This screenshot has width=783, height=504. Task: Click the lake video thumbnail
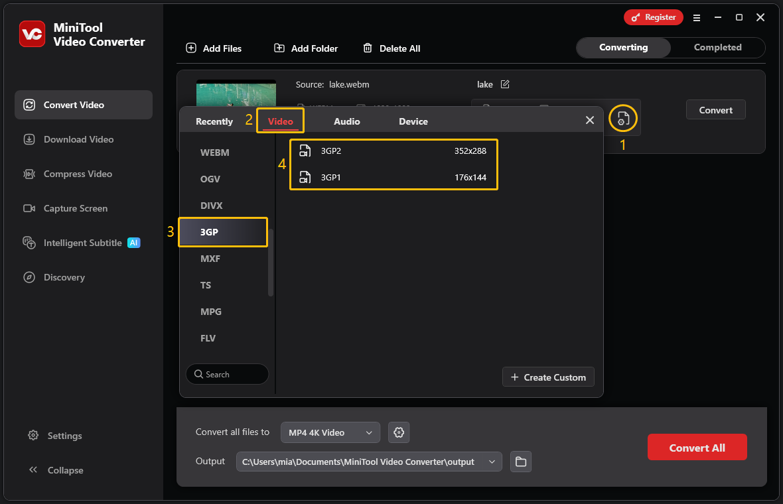(236, 94)
